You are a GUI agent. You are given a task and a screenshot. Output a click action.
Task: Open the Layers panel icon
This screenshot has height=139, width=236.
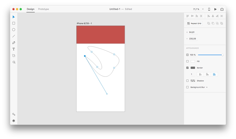click(x=14, y=121)
